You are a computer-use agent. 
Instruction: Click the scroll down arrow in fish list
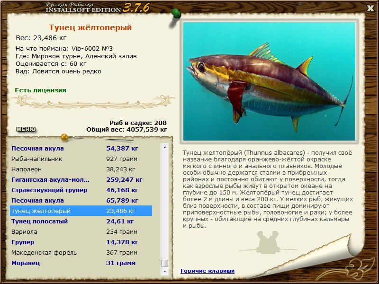165,271
